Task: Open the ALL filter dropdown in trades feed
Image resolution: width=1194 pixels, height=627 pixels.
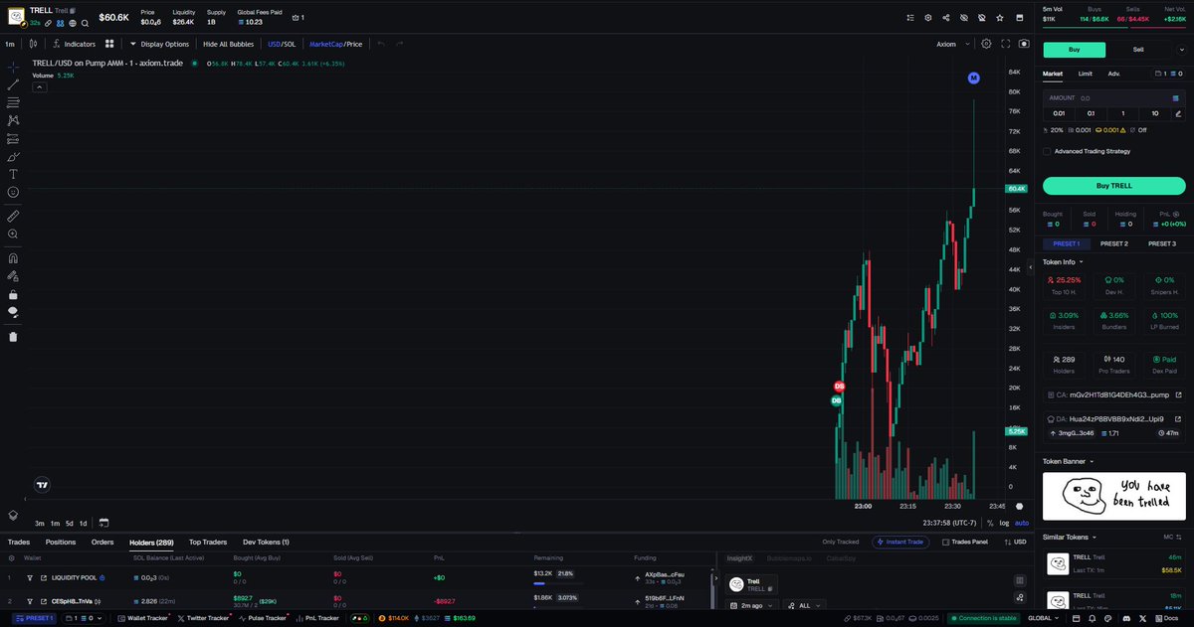Action: pyautogui.click(x=804, y=605)
